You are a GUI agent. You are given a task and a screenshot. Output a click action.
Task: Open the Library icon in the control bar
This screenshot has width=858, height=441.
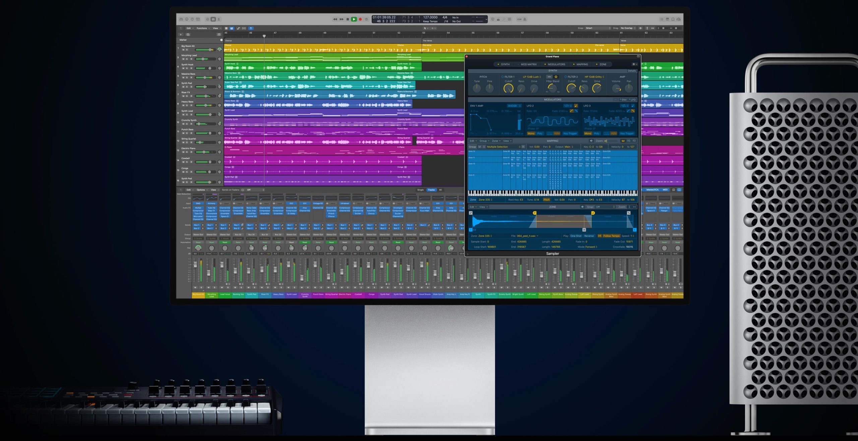pyautogui.click(x=181, y=19)
